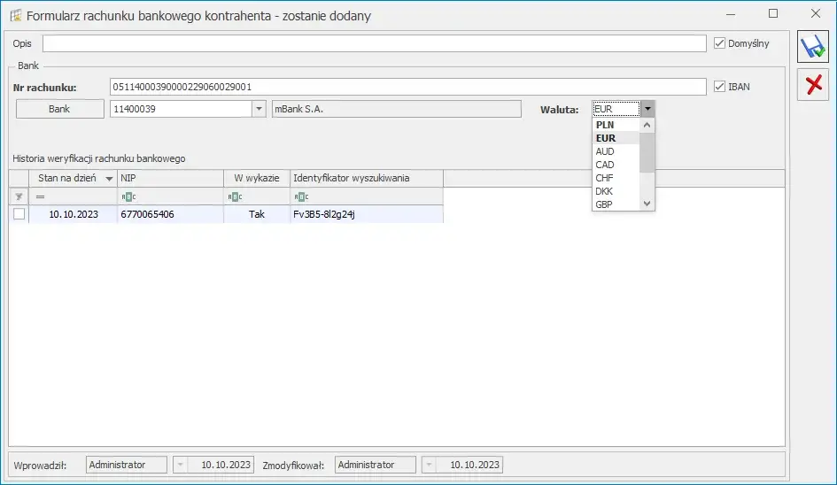This screenshot has height=485, width=837.
Task: Click the Tak cell in W wykazie
Action: point(257,214)
